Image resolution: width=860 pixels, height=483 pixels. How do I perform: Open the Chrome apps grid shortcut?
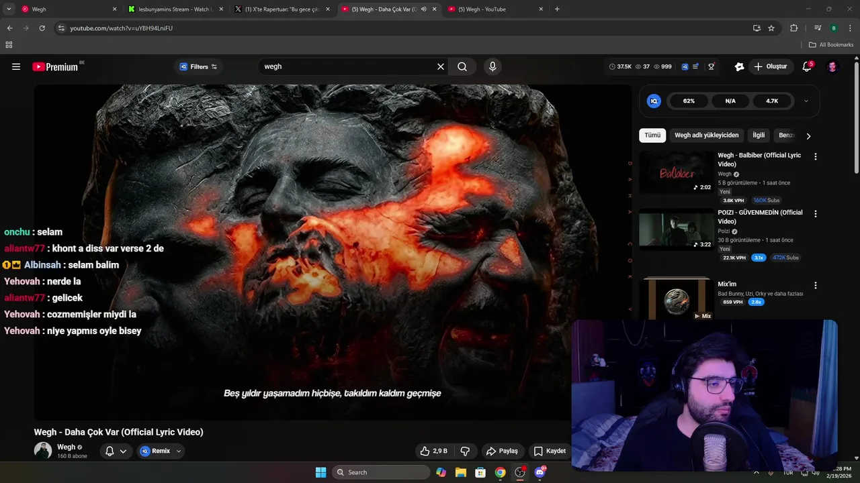[x=9, y=45]
